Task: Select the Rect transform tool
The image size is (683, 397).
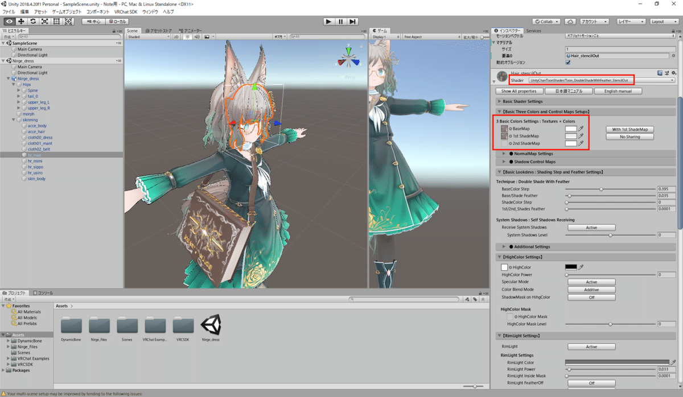Action: [57, 21]
